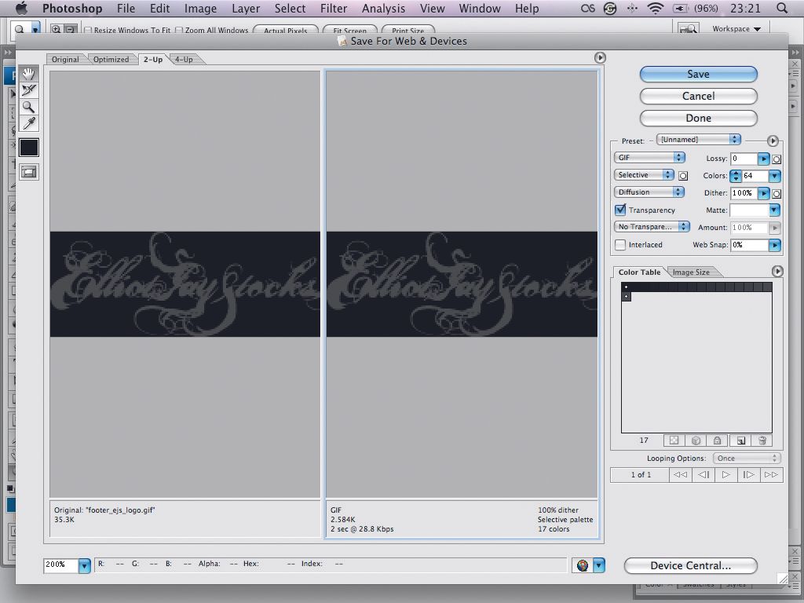Delete selected color using the trash icon
804x603 pixels.
[762, 440]
